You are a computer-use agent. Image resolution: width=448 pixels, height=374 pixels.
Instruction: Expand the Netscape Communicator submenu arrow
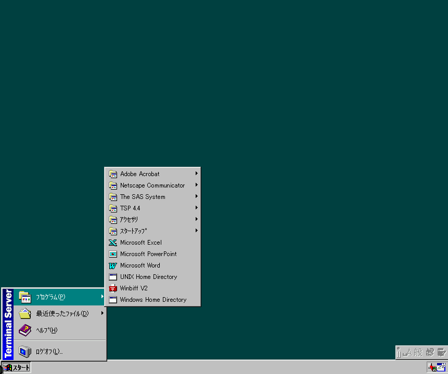click(x=197, y=184)
